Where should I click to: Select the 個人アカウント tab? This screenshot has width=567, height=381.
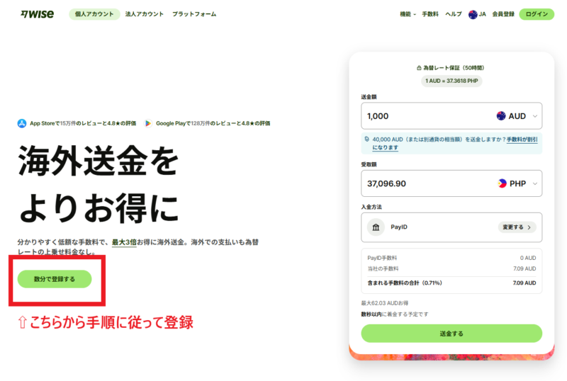point(94,14)
